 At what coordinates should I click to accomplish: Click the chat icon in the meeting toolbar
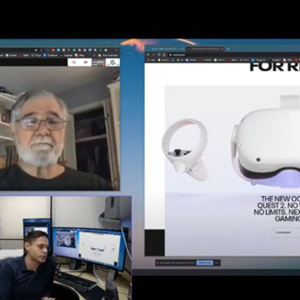tap(85, 62)
